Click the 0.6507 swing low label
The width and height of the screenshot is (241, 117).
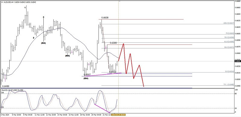point(87,75)
